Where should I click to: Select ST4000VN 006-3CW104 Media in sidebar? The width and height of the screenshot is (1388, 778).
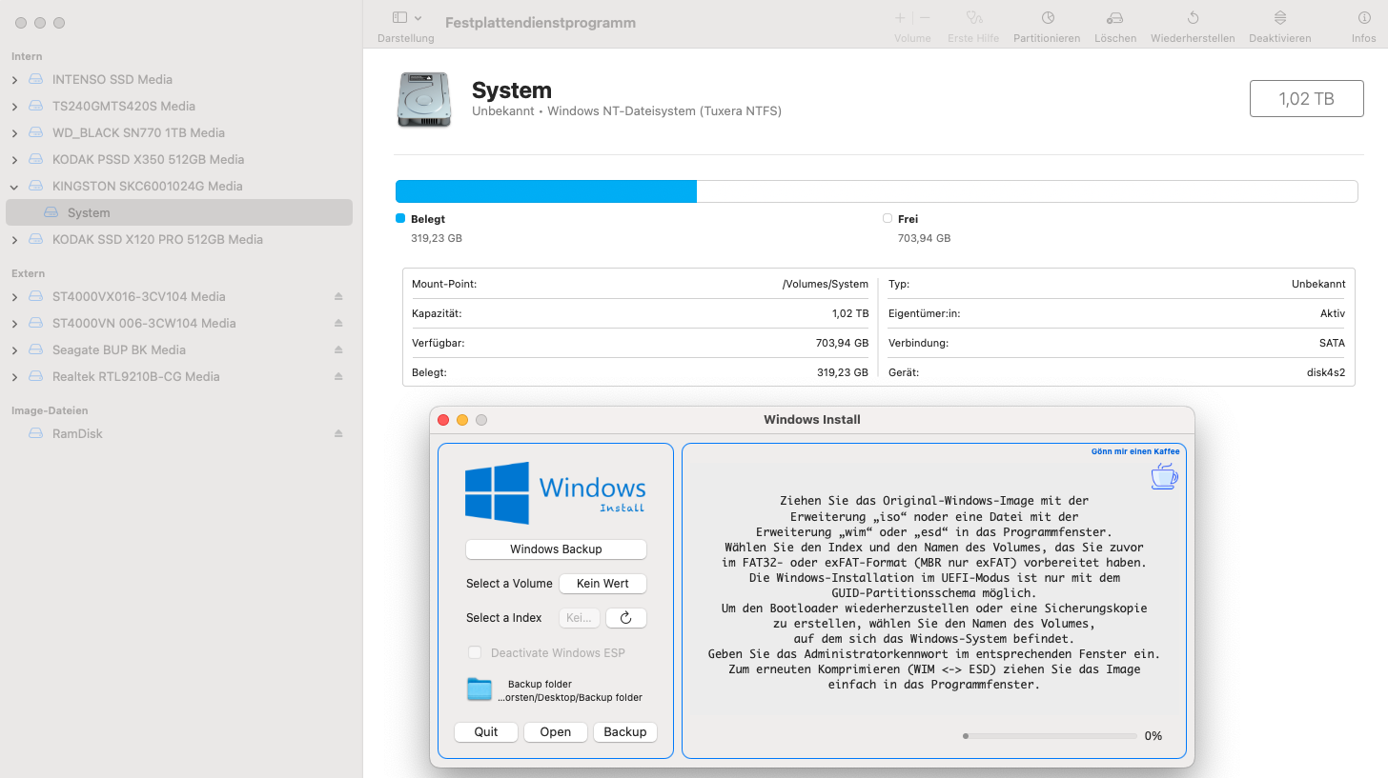pyautogui.click(x=144, y=324)
